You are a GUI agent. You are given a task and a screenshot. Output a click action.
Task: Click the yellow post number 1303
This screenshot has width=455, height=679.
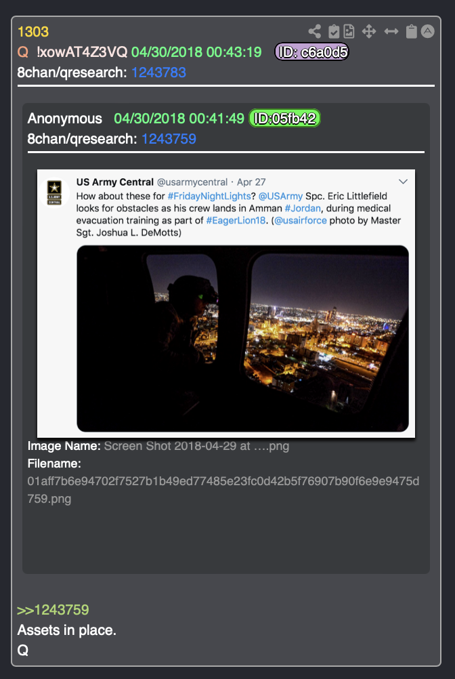[33, 32]
